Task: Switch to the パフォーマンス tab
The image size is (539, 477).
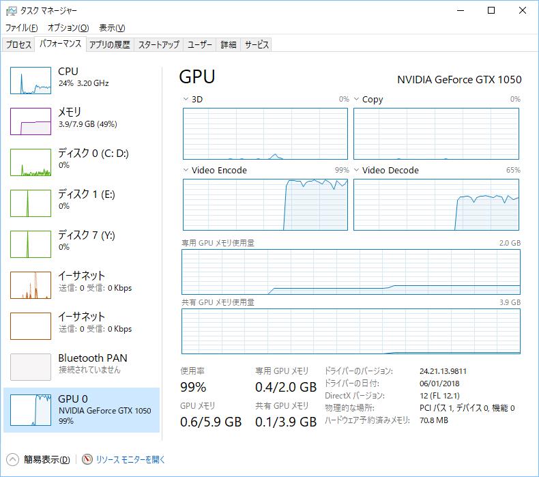Action: 61,44
